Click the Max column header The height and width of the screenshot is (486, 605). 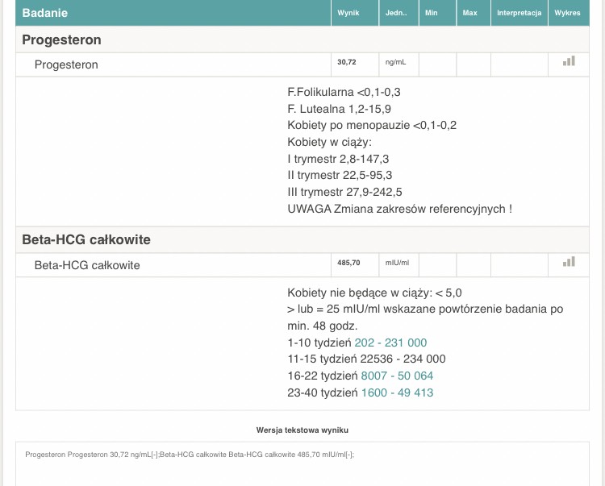point(469,13)
